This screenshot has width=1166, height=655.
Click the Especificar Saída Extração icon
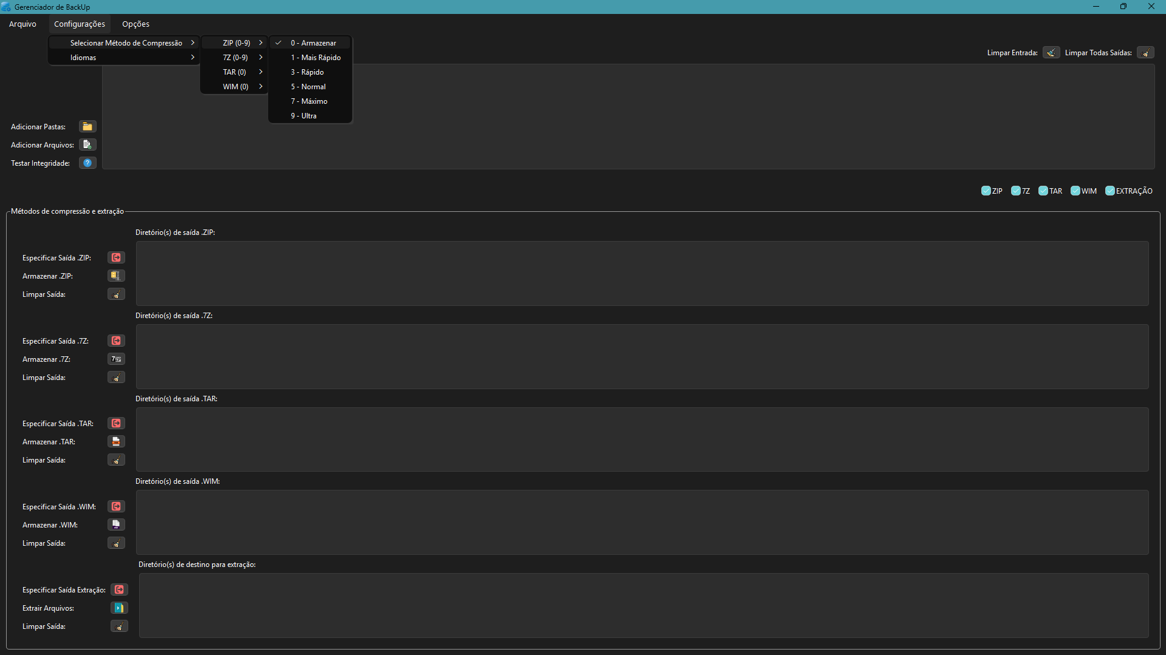[x=119, y=589]
